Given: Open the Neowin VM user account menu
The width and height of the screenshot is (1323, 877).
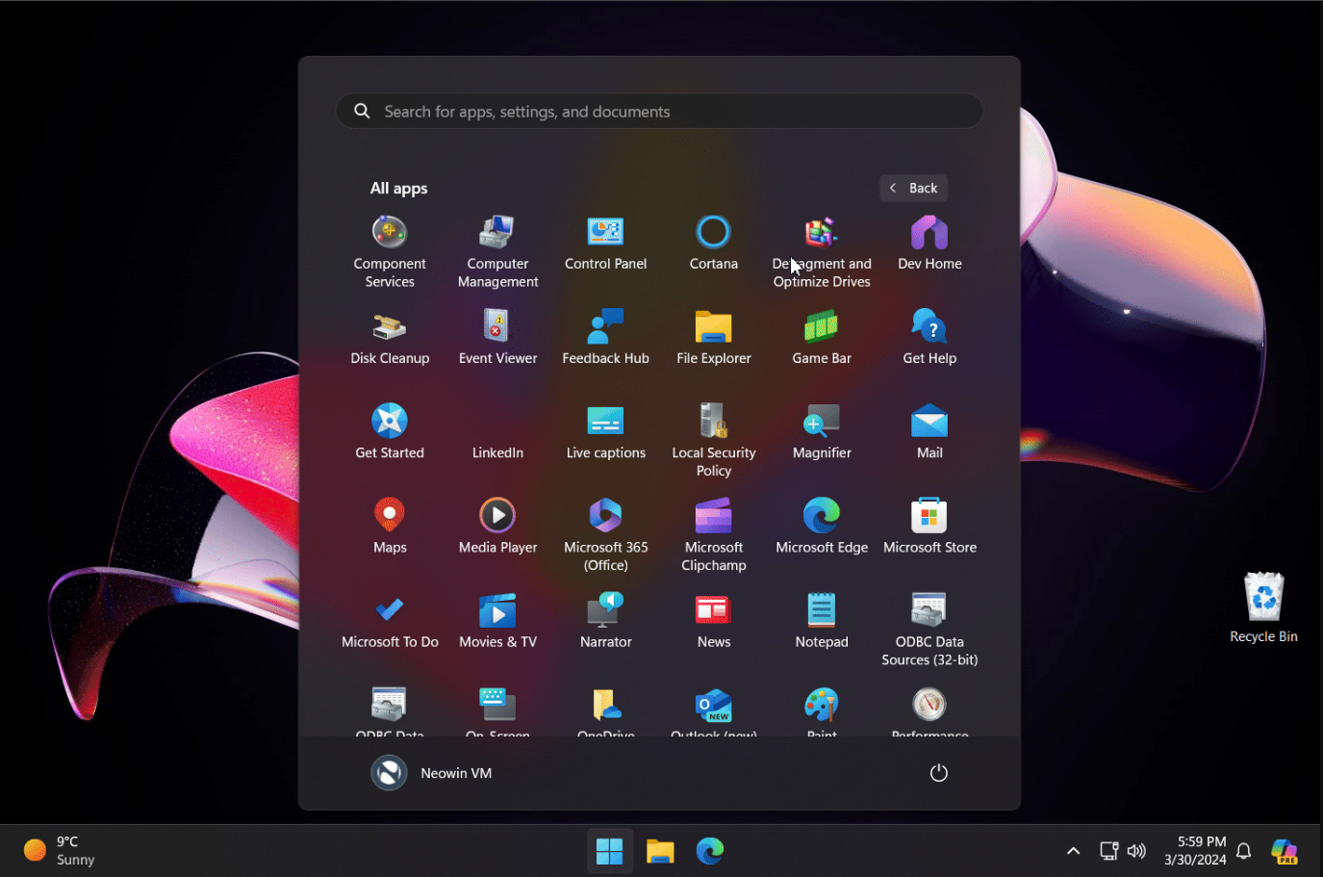Looking at the screenshot, I should click(432, 773).
